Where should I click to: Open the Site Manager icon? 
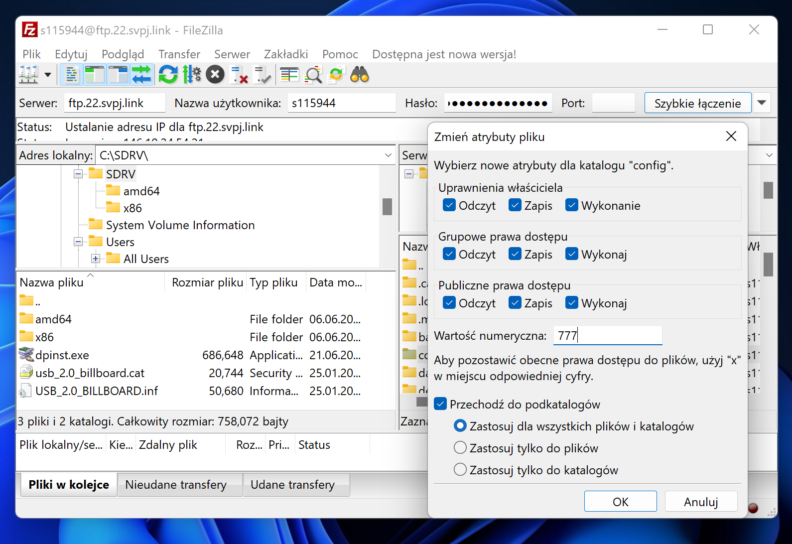[28, 75]
